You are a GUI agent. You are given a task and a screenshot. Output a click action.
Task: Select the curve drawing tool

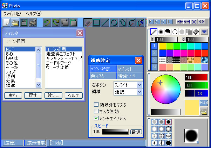(x=131, y=22)
